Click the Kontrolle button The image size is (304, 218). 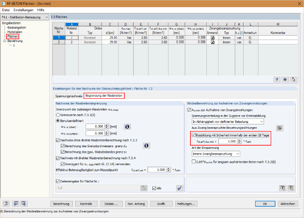(x=86, y=204)
